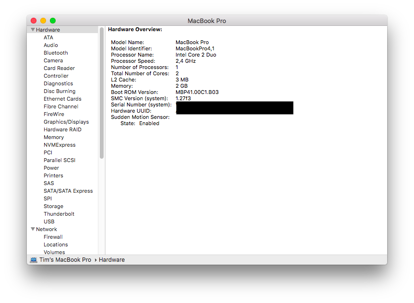
Task: Click the MBP41.00C1.B03 Boot ROM version
Action: click(x=197, y=92)
